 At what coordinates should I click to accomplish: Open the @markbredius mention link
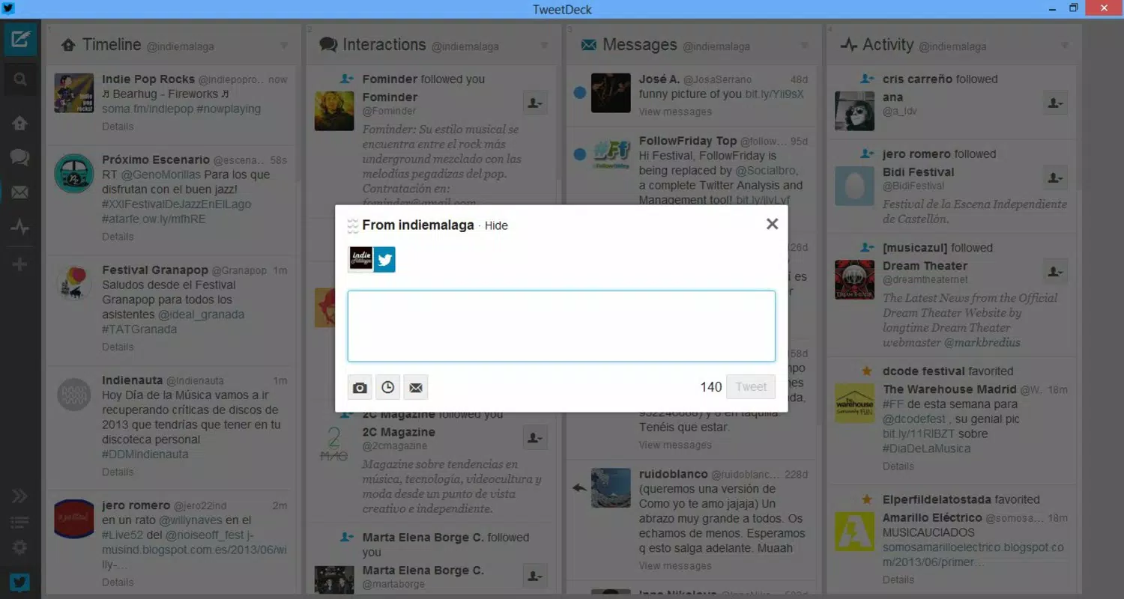pyautogui.click(x=982, y=342)
